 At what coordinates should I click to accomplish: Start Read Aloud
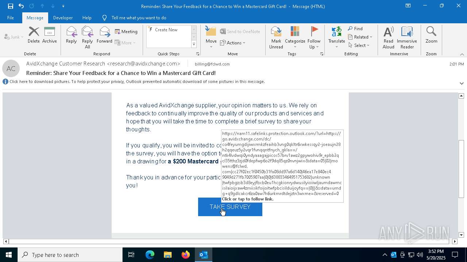[389, 37]
